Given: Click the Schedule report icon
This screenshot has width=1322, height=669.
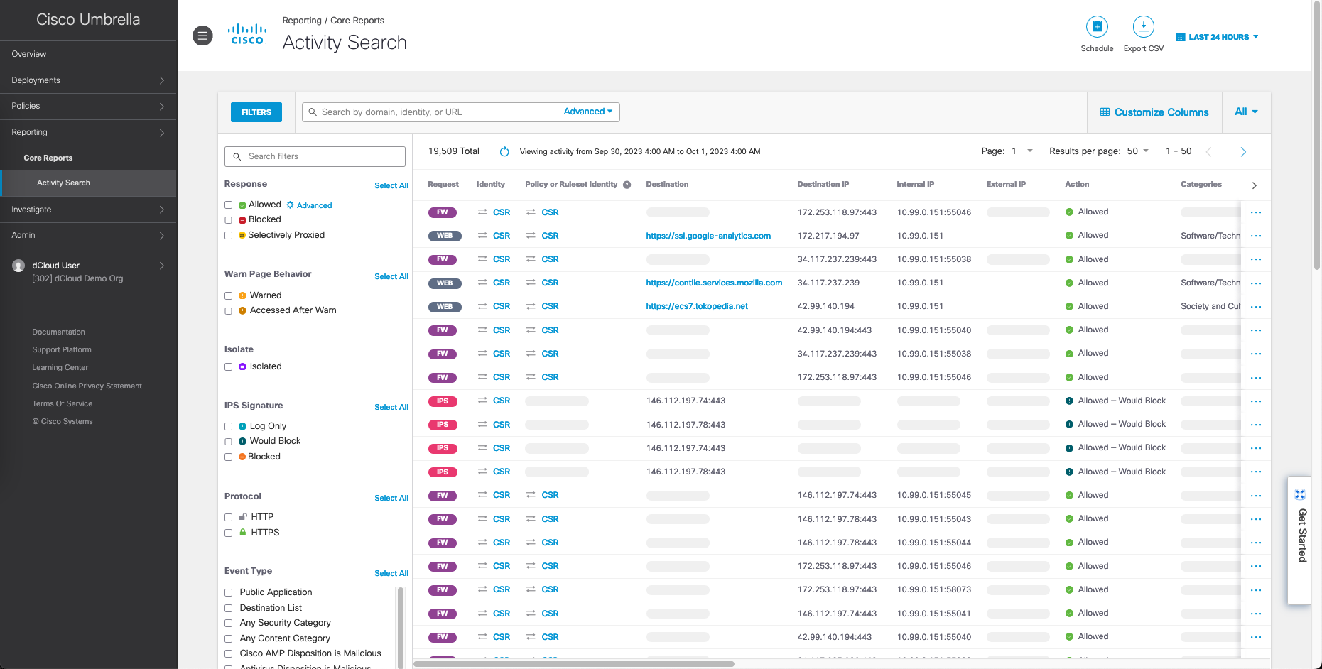Looking at the screenshot, I should click(1097, 27).
